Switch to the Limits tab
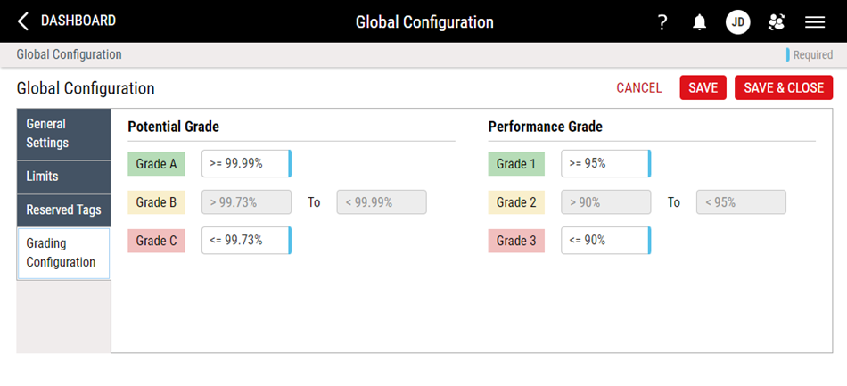This screenshot has height=386, width=847. (x=63, y=177)
